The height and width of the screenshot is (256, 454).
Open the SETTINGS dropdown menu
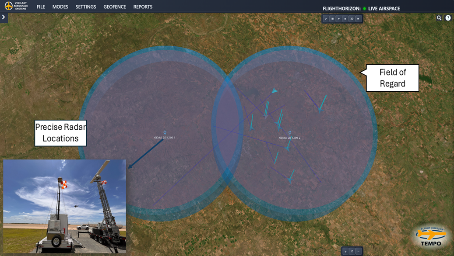[86, 7]
